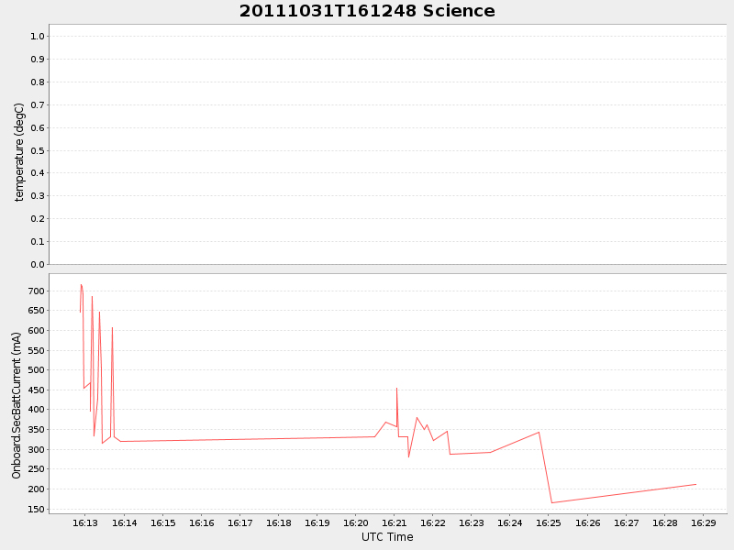Click the 16:27 time tick label
This screenshot has width=734, height=550.
[x=627, y=522]
